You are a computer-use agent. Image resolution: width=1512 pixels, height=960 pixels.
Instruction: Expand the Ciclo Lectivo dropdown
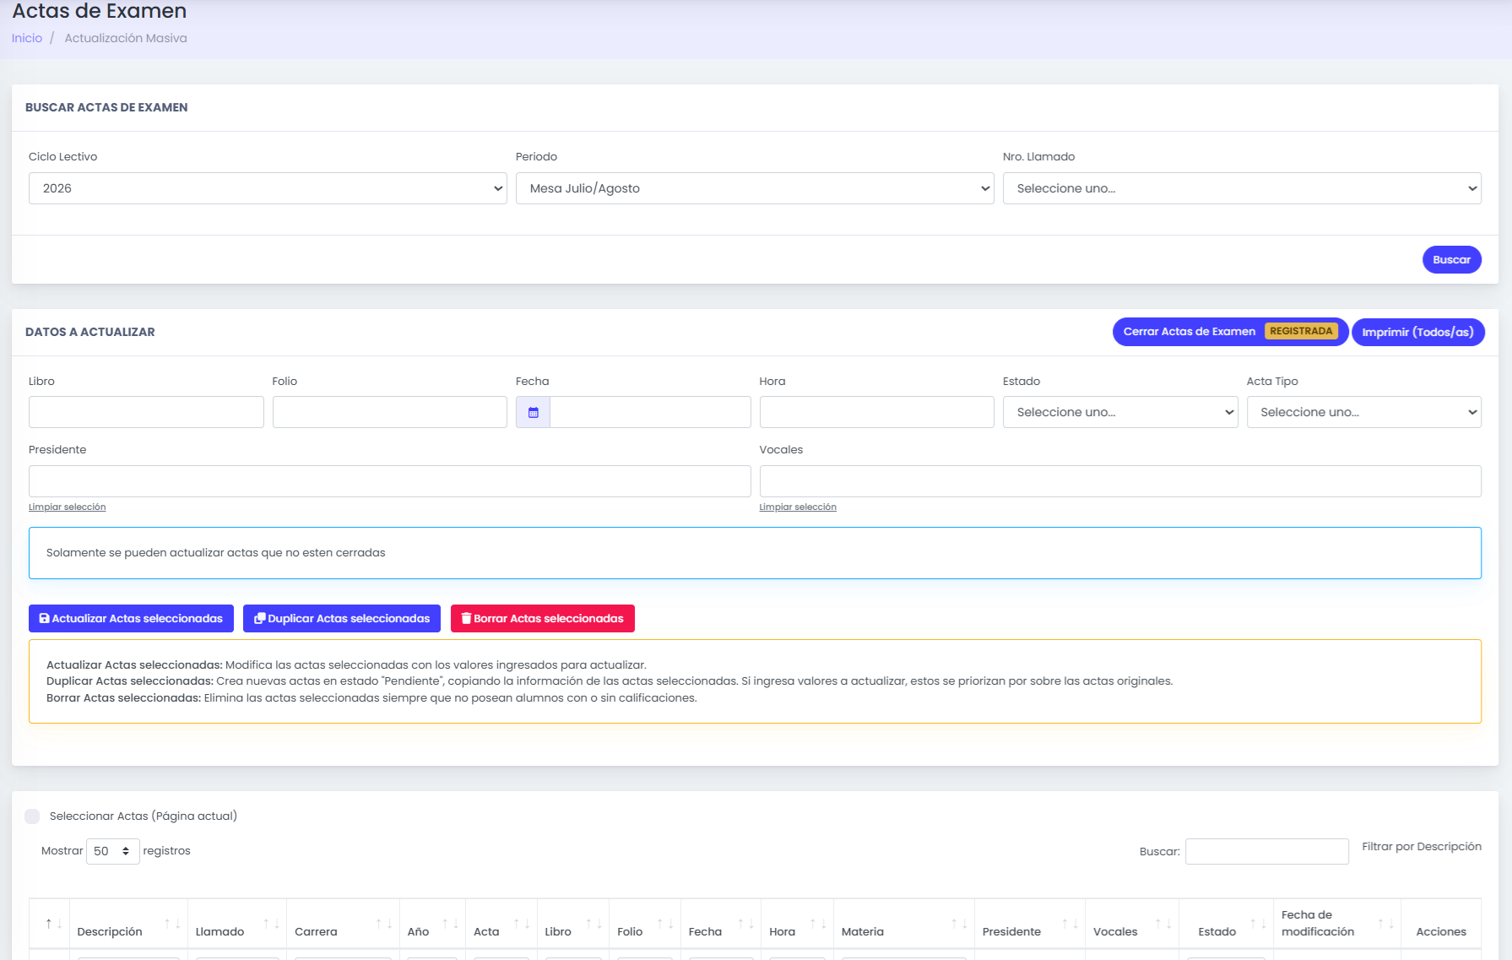(x=268, y=188)
